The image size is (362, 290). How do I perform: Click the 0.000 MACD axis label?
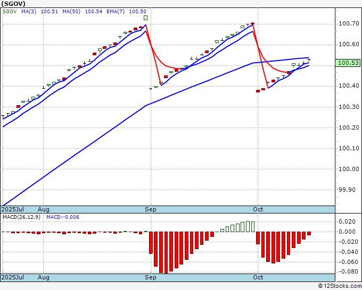tap(347, 232)
